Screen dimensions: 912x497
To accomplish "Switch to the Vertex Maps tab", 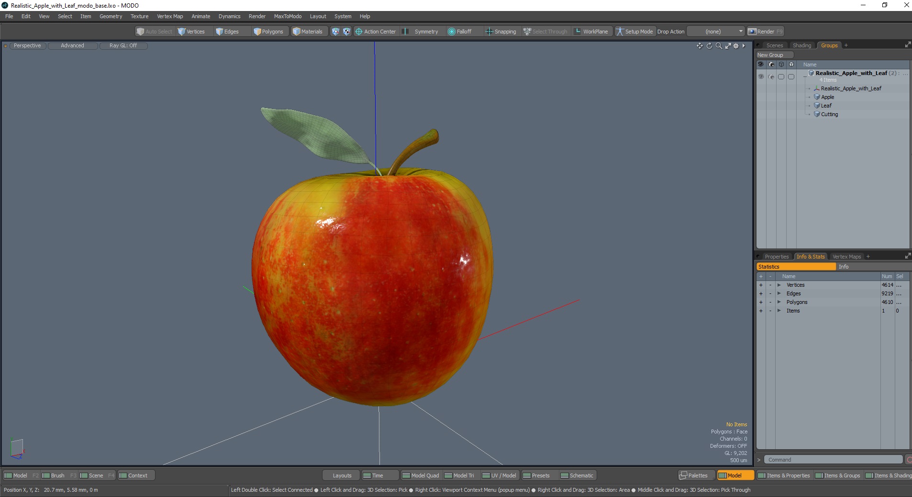I will 846,257.
